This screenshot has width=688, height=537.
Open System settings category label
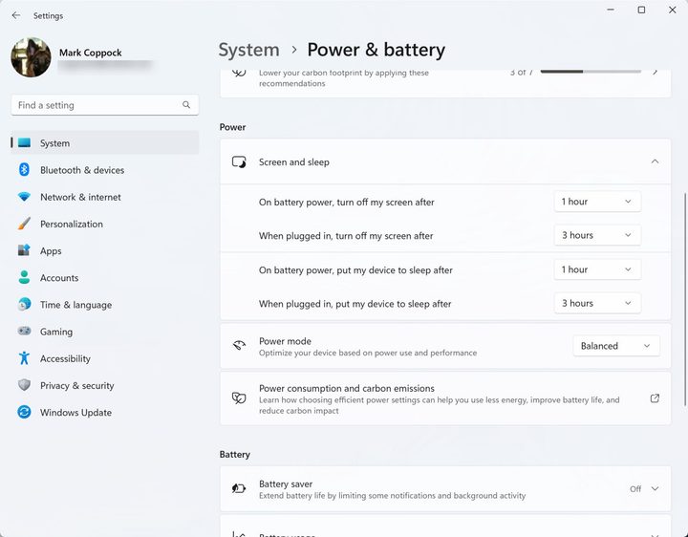tap(54, 143)
